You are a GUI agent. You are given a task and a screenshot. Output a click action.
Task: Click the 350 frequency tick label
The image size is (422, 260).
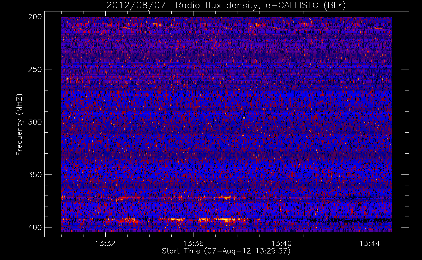pos(35,175)
